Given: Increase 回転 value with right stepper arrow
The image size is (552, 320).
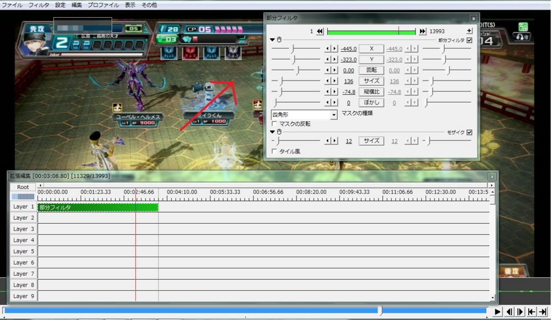Looking at the screenshot, I should point(334,70).
